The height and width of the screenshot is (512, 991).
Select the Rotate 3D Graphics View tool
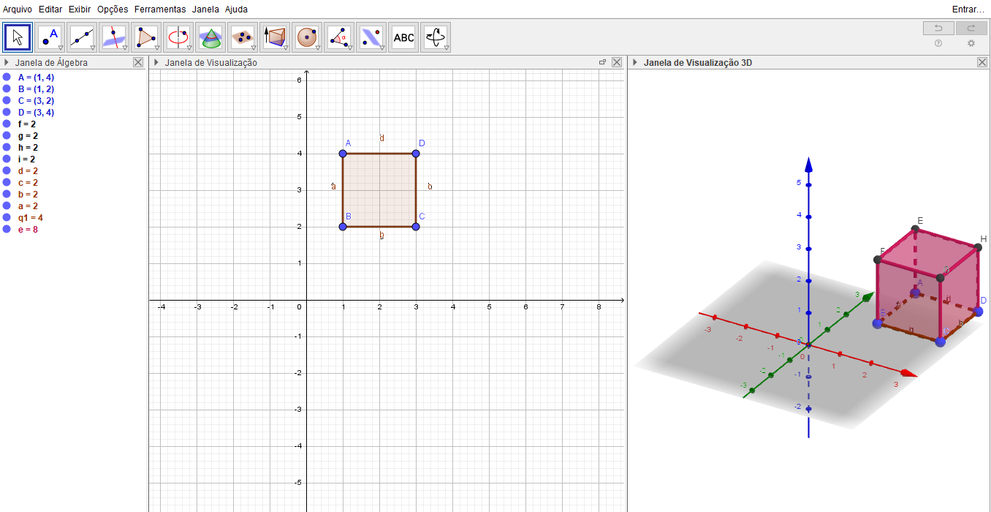click(436, 37)
